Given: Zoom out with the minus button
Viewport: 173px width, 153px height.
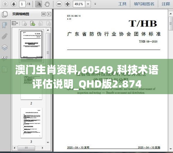Looking at the screenshot, I should (59, 4).
